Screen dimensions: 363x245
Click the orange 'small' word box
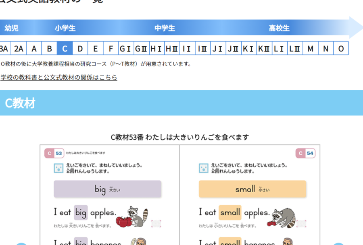[252, 189]
